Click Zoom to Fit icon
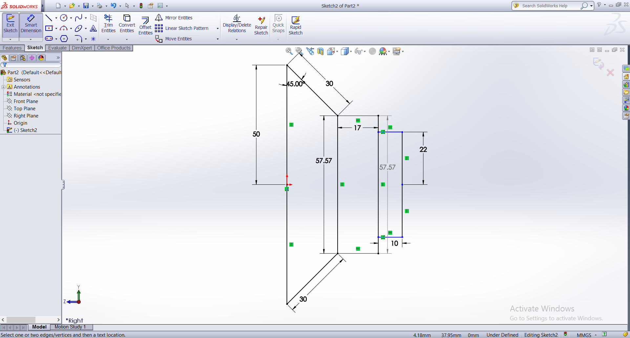 pyautogui.click(x=289, y=51)
